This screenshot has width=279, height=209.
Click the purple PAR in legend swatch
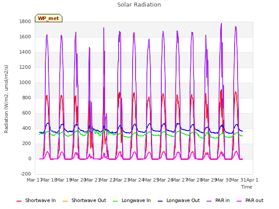coord(209,201)
